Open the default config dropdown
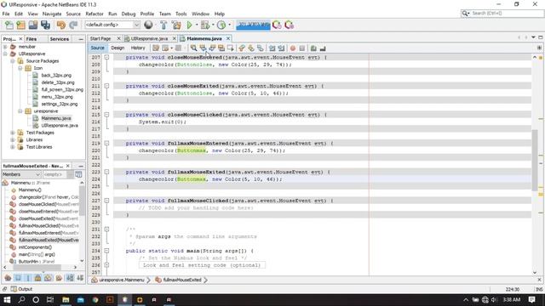This screenshot has width=545, height=306. 112,25
